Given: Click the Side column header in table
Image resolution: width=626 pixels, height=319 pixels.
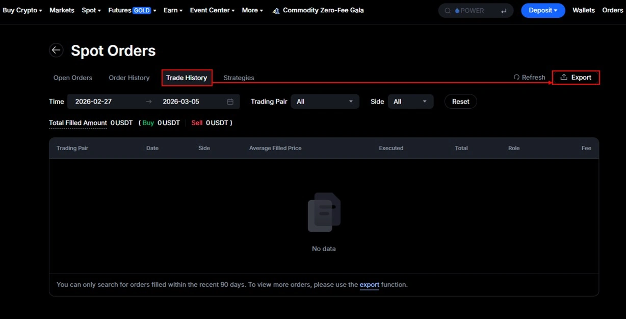Looking at the screenshot, I should click(x=204, y=148).
